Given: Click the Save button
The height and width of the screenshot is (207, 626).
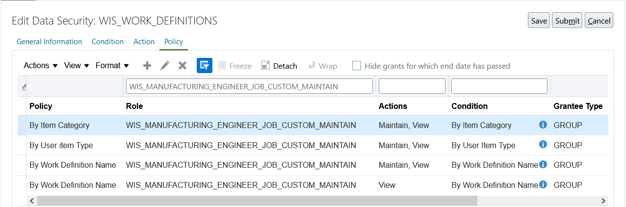Looking at the screenshot, I should coord(539,21).
